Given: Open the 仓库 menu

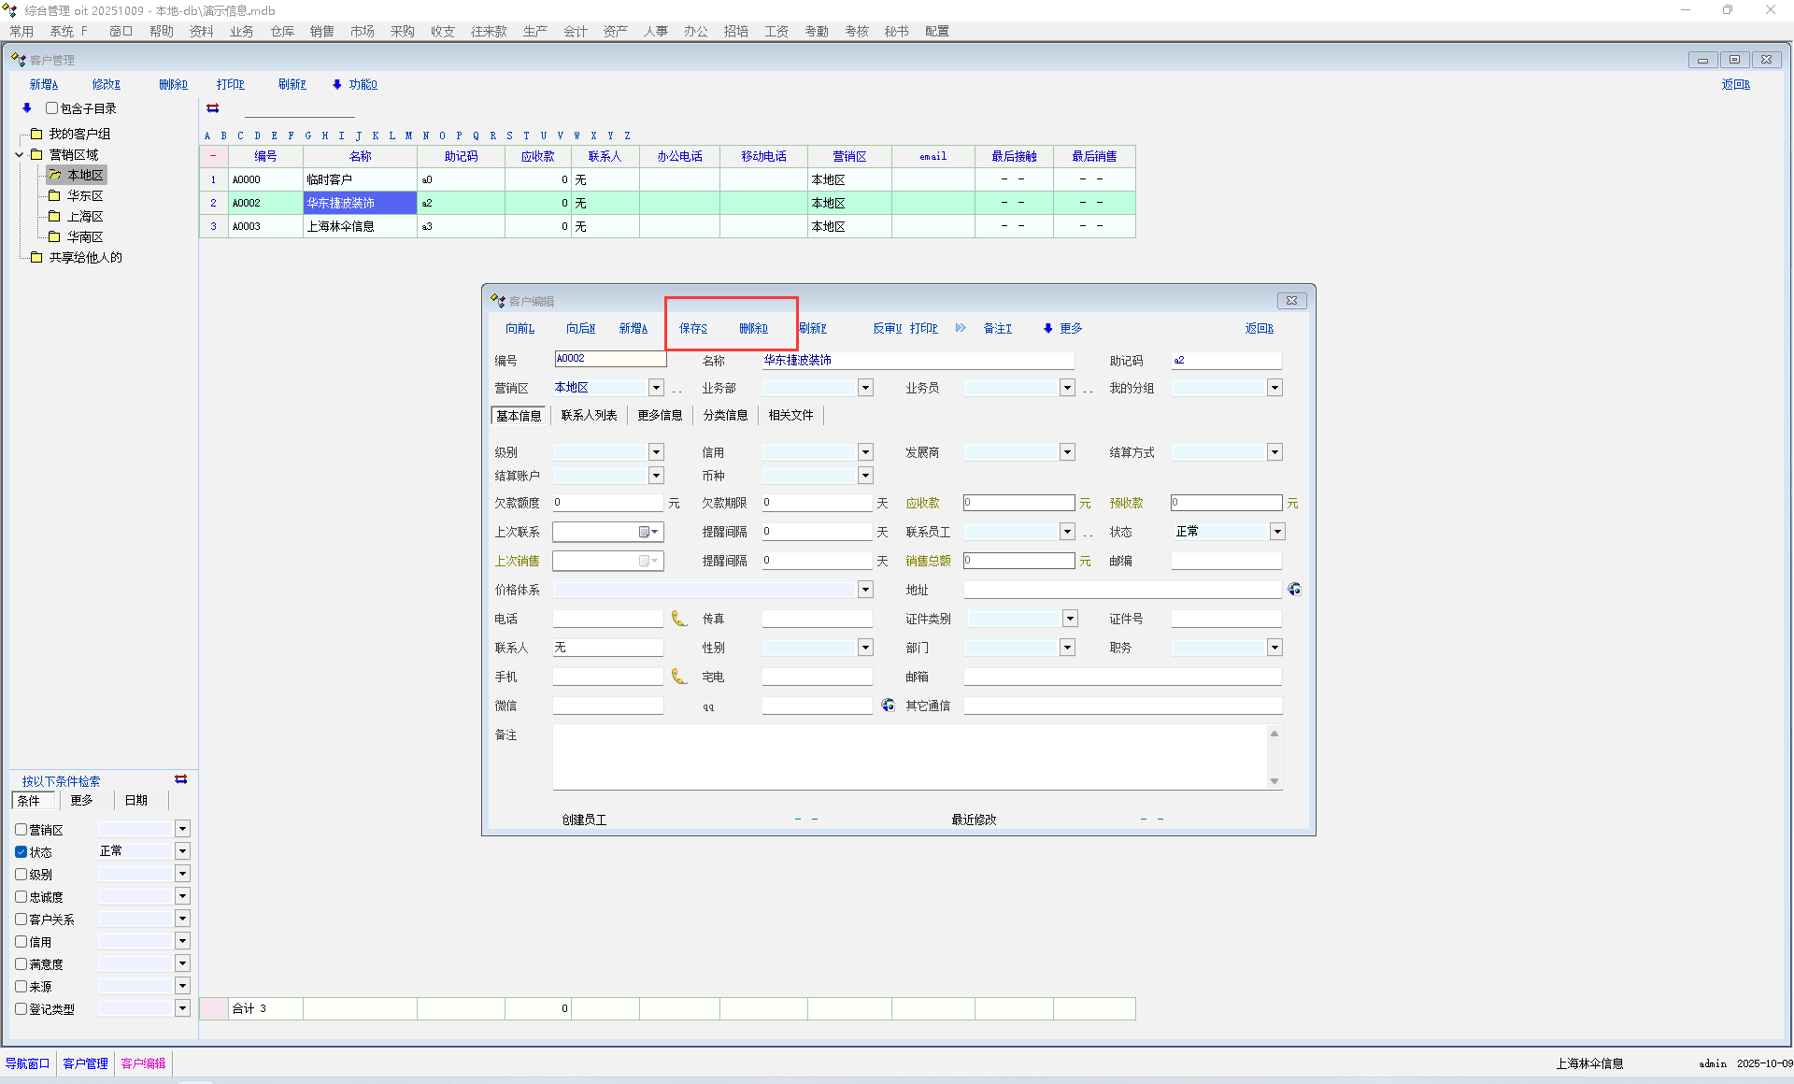Looking at the screenshot, I should pos(282,31).
